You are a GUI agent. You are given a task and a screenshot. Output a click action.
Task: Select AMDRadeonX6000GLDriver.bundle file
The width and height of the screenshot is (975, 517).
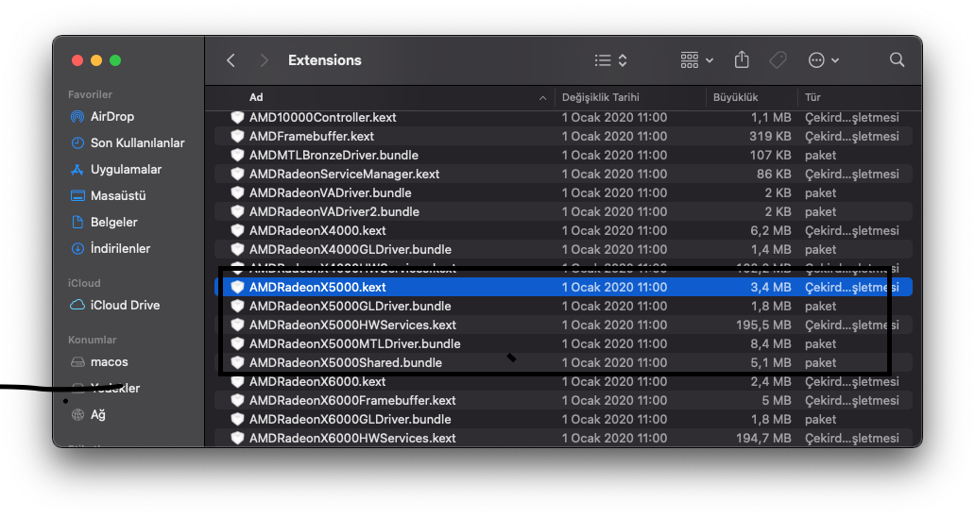[x=563, y=419]
